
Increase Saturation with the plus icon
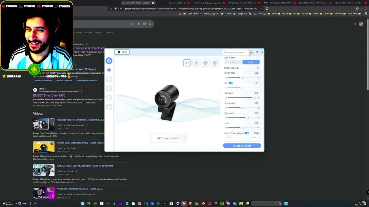point(258,118)
